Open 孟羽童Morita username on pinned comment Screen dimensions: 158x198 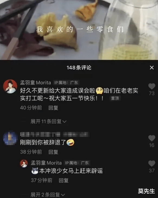tap(36, 83)
